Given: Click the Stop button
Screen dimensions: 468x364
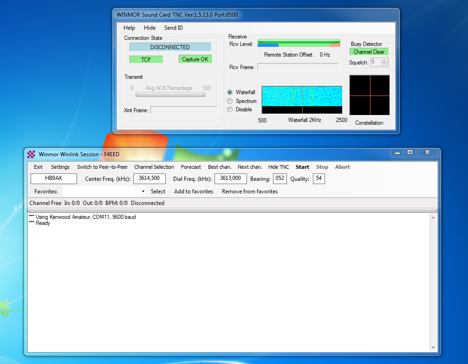Looking at the screenshot, I should point(322,167).
